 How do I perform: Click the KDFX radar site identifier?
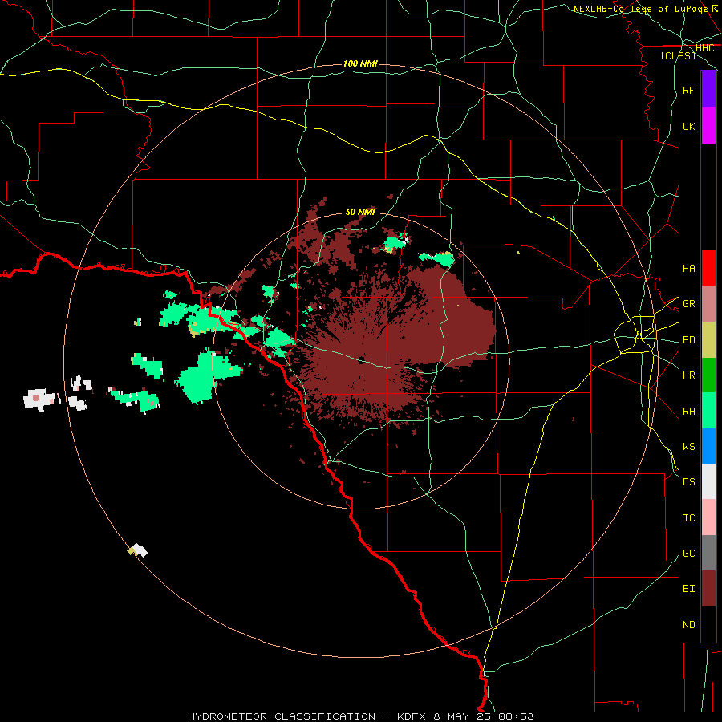(x=412, y=716)
